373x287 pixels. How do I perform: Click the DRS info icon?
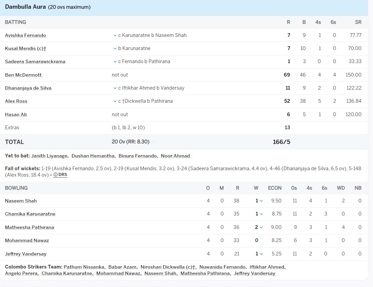tap(55, 175)
